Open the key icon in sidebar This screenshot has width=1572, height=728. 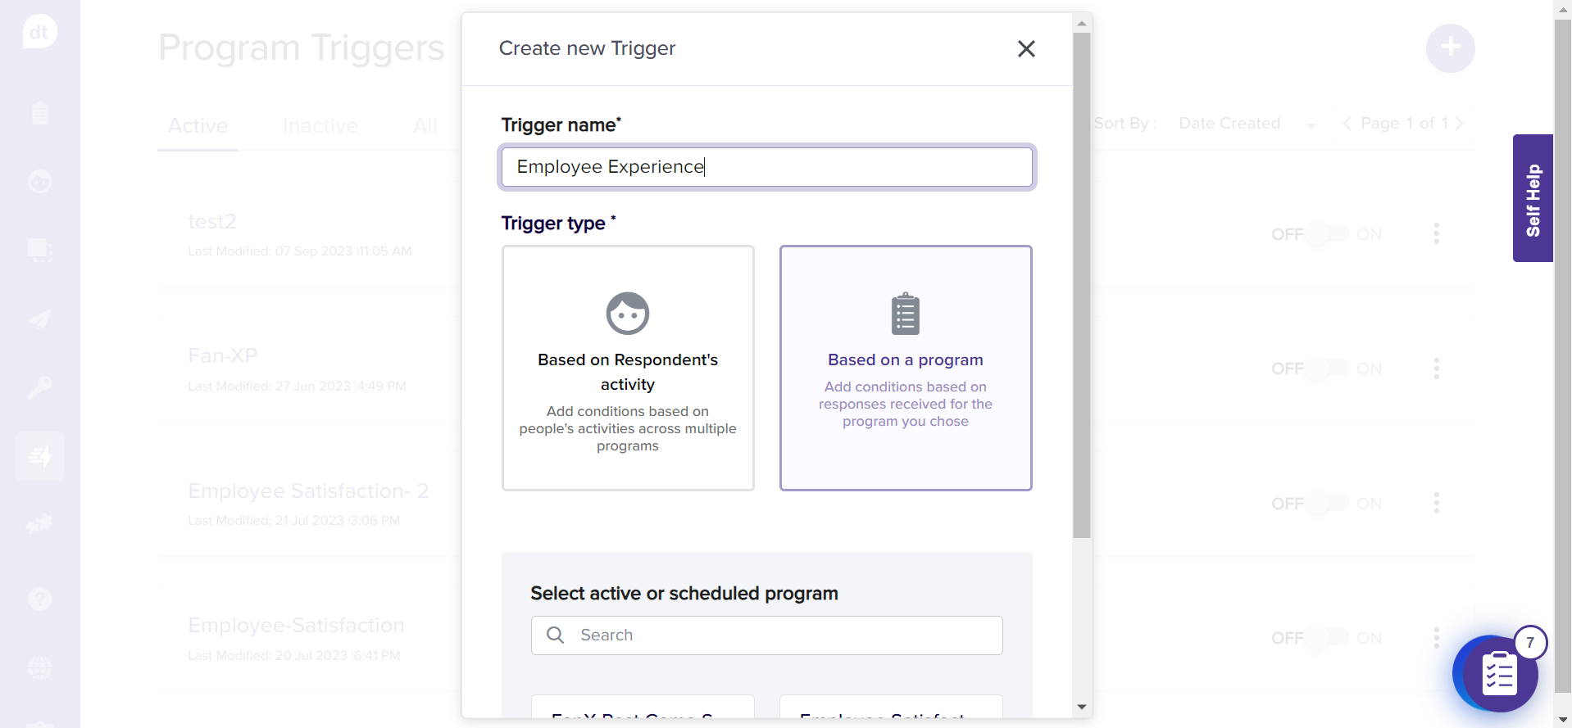click(x=39, y=387)
